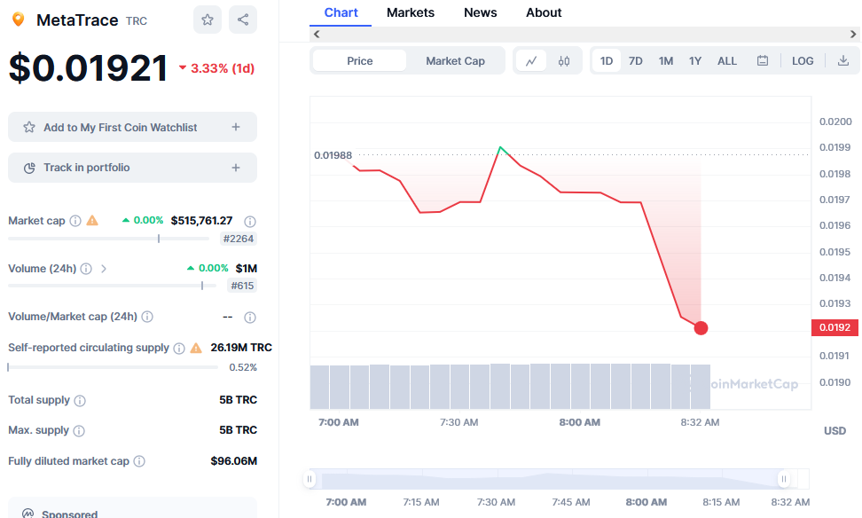This screenshot has width=862, height=518.
Task: Download chart data icon
Action: (842, 61)
